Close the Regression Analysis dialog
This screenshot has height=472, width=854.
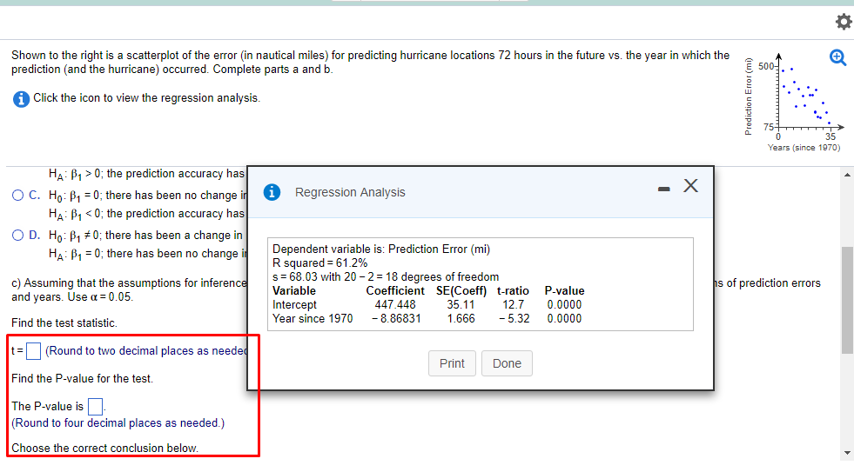(x=690, y=186)
